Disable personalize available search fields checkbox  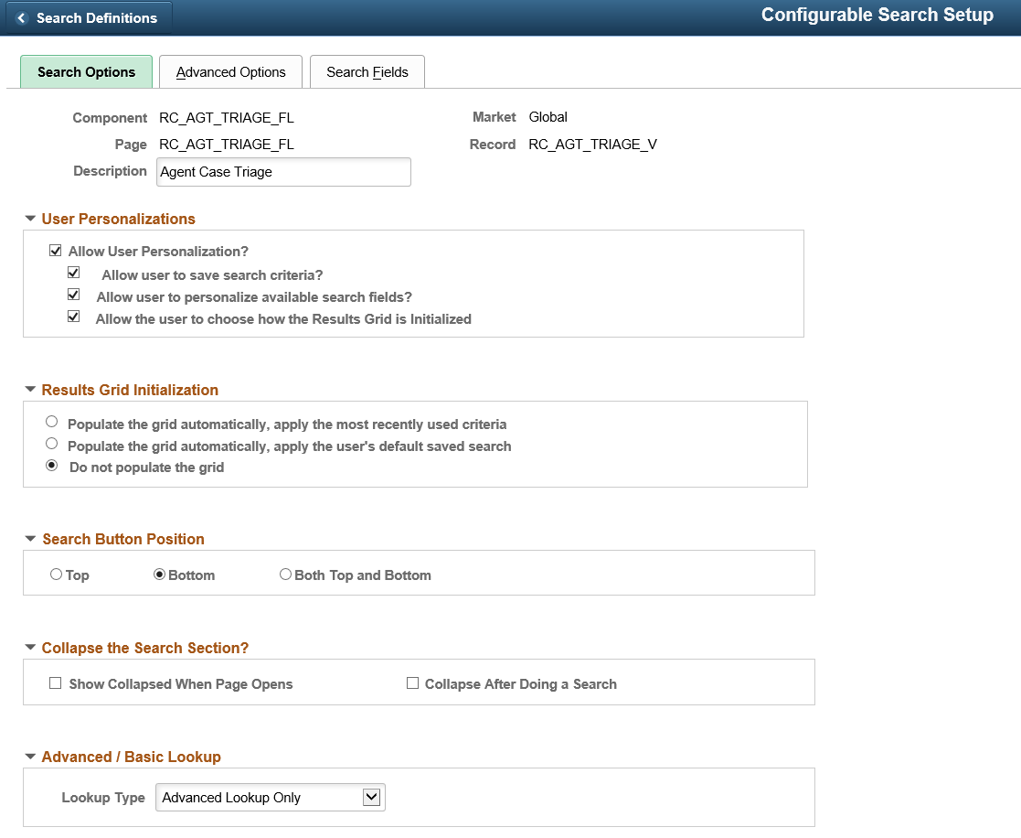(x=74, y=295)
